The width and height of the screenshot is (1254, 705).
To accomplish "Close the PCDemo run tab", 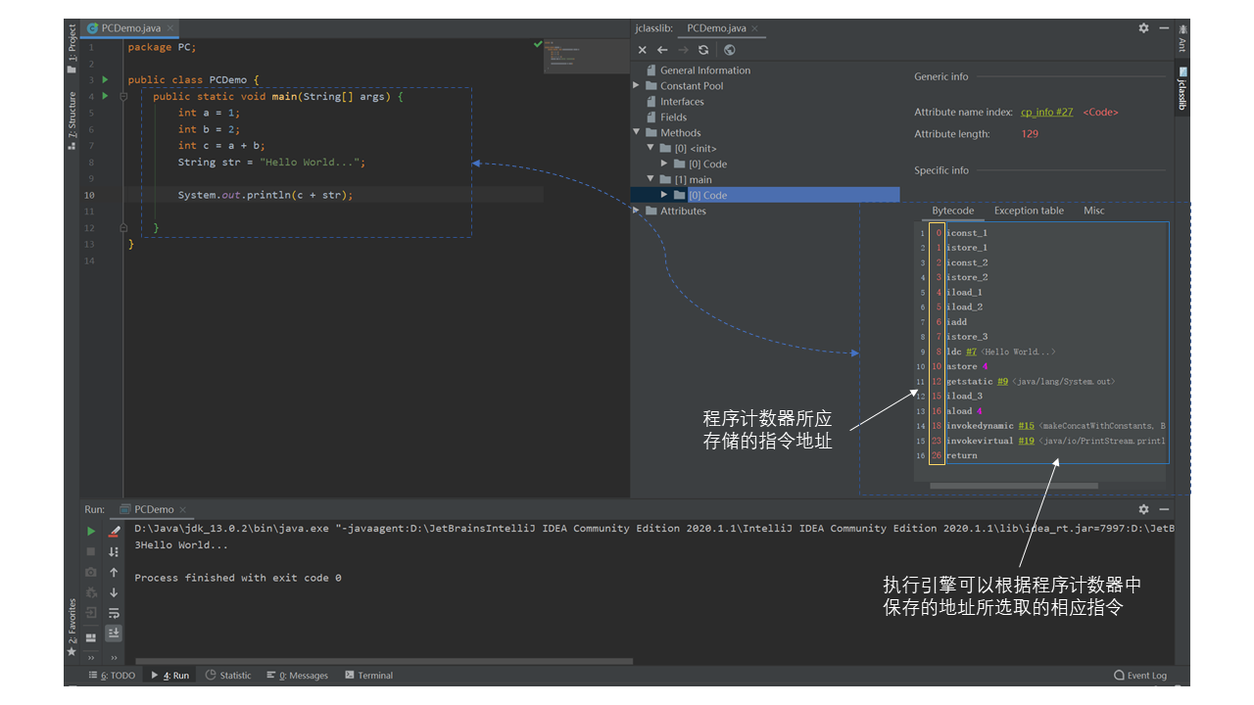I will pos(182,509).
